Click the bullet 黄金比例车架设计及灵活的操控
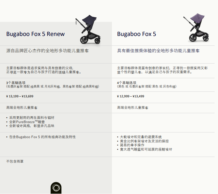The height and width of the screenshot is (194, 218). [x=144, y=141]
